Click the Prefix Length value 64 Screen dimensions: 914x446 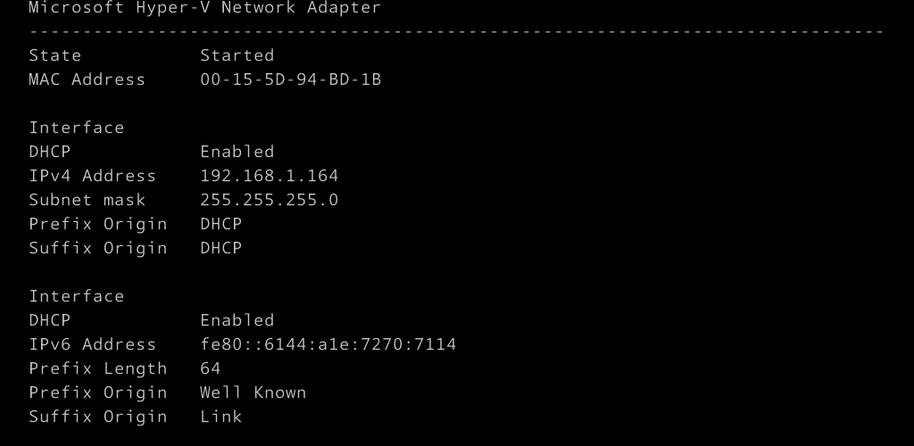click(x=210, y=368)
